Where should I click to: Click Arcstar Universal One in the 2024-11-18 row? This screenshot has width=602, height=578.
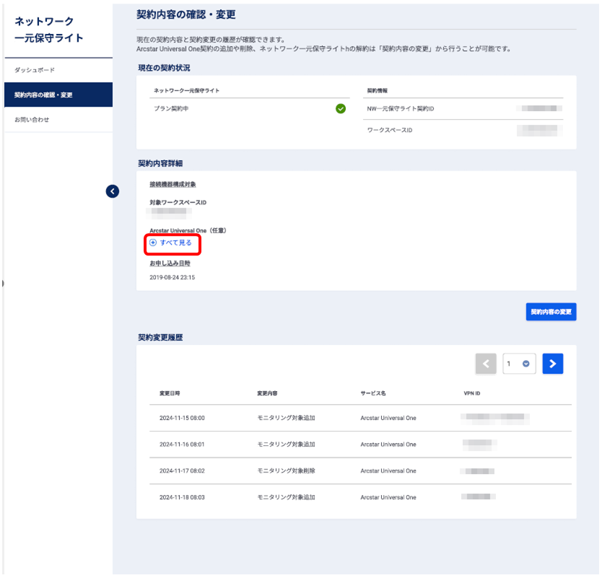click(388, 497)
